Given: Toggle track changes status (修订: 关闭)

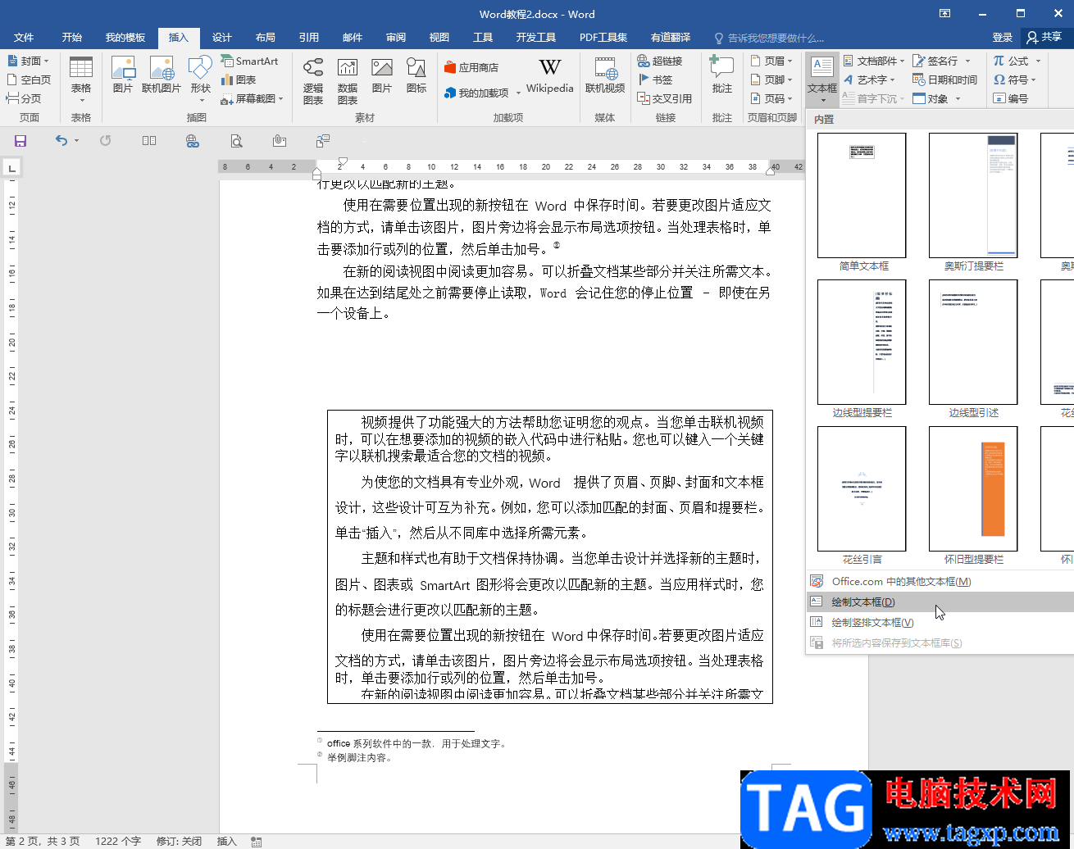Looking at the screenshot, I should pyautogui.click(x=179, y=842).
